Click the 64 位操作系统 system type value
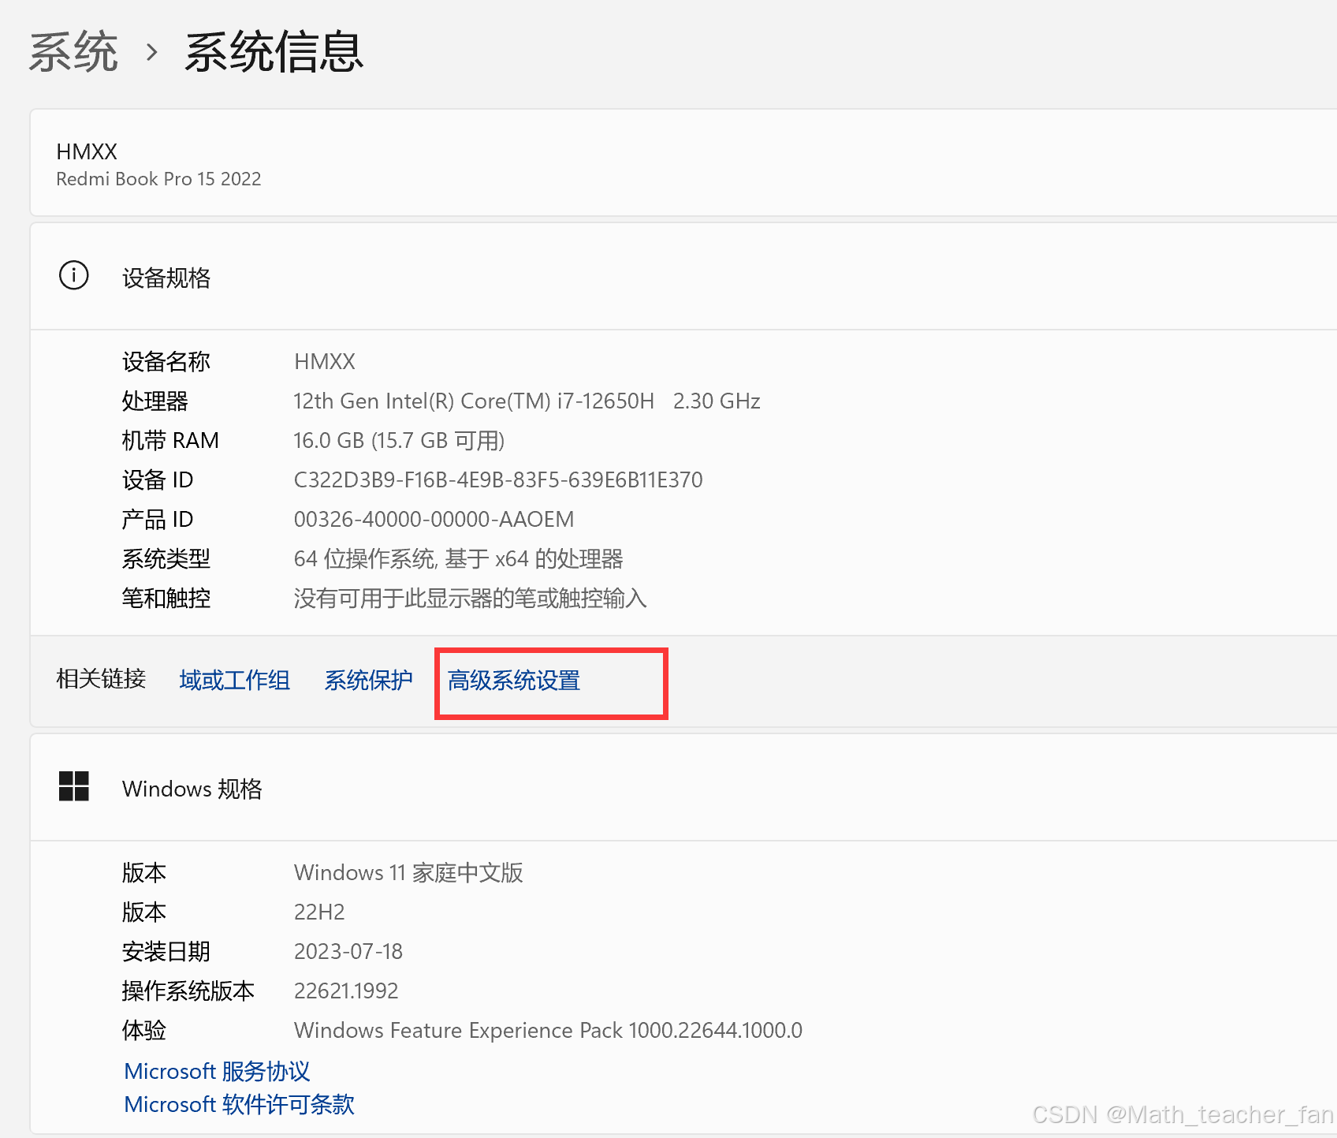 coord(458,558)
